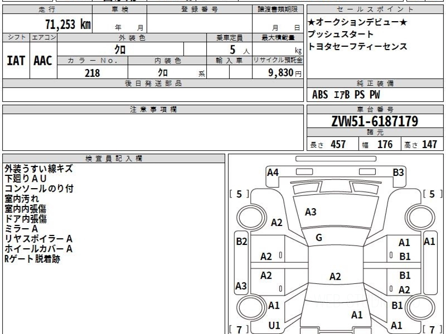The height and width of the screenshot is (334, 446).
Task: Click the 71,253 km mileage value
Action: pyautogui.click(x=68, y=24)
